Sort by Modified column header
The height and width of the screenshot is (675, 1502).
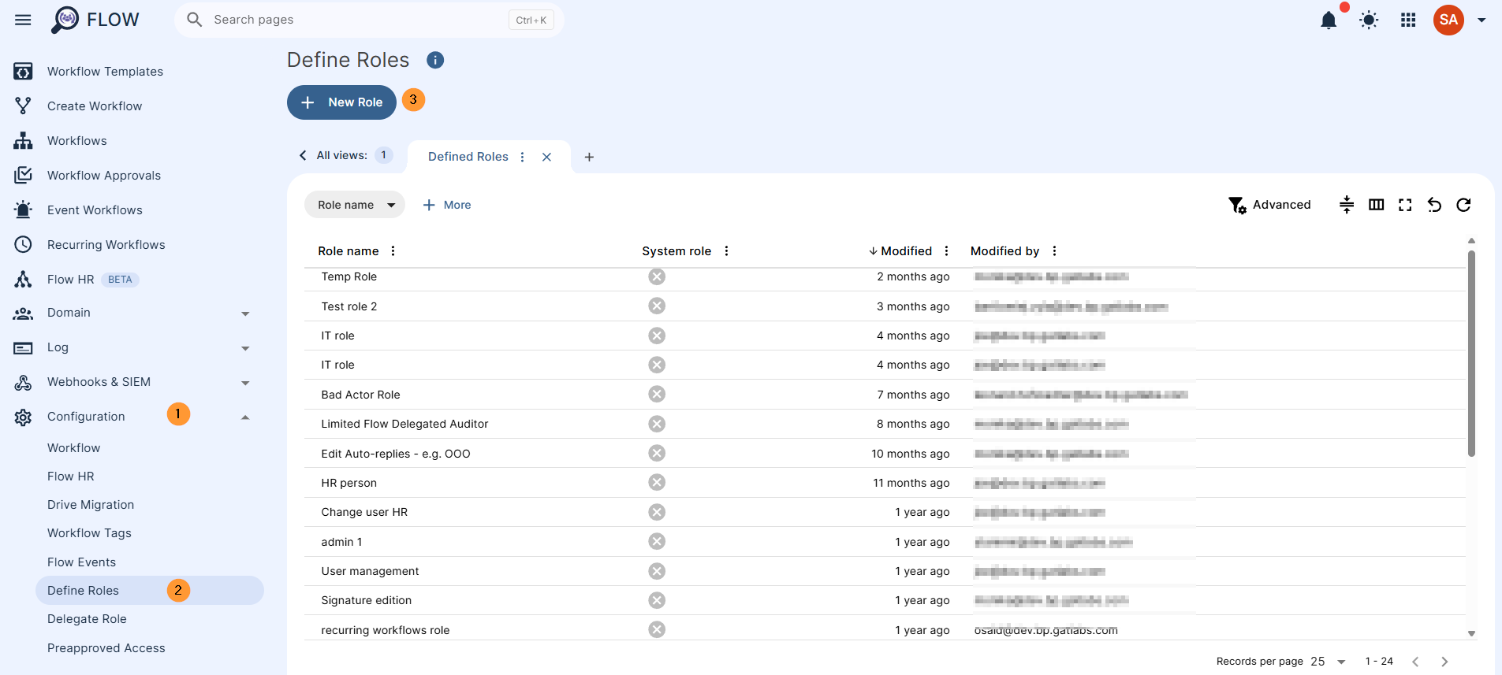point(906,251)
